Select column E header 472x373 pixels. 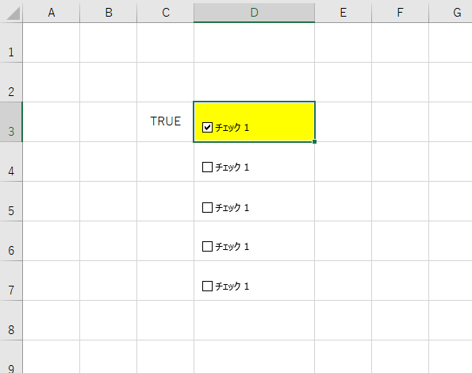[x=343, y=13]
